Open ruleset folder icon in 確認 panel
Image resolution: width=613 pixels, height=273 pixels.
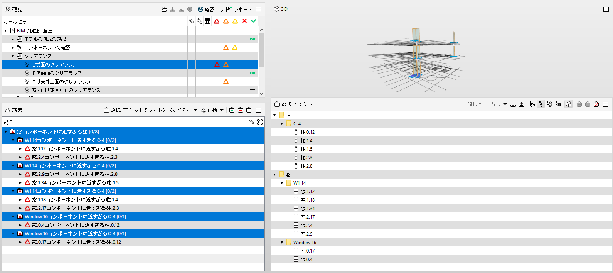pyautogui.click(x=164, y=9)
